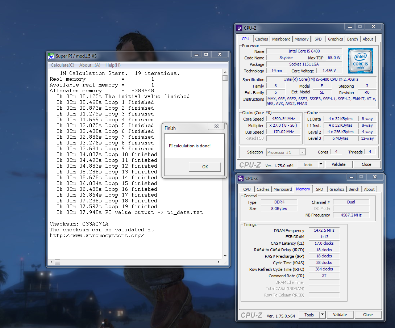Open Help(H) menu in Super PI
The width and height of the screenshot is (395, 328).
pos(113,65)
